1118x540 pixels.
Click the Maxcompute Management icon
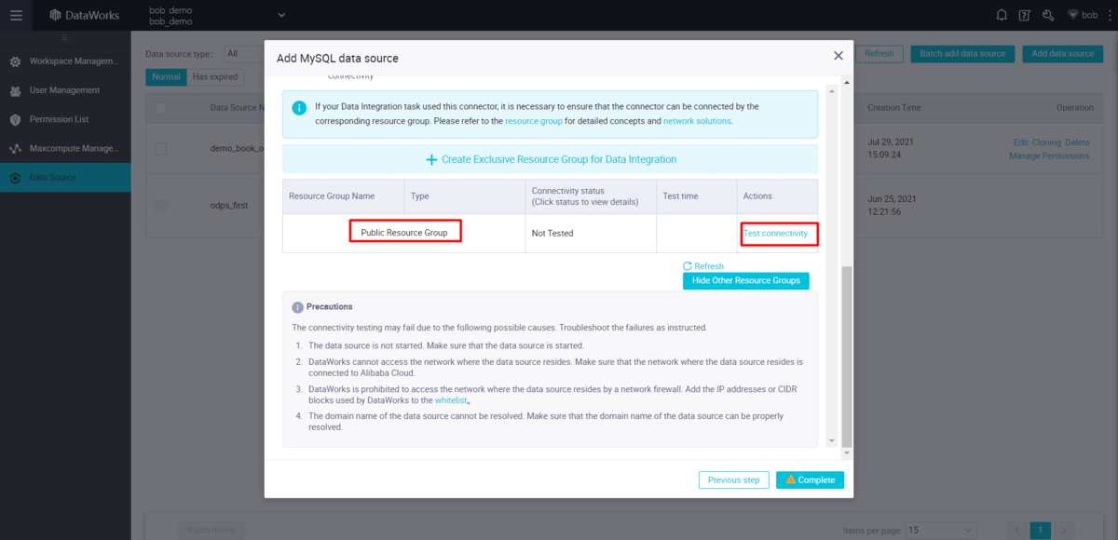[x=15, y=148]
